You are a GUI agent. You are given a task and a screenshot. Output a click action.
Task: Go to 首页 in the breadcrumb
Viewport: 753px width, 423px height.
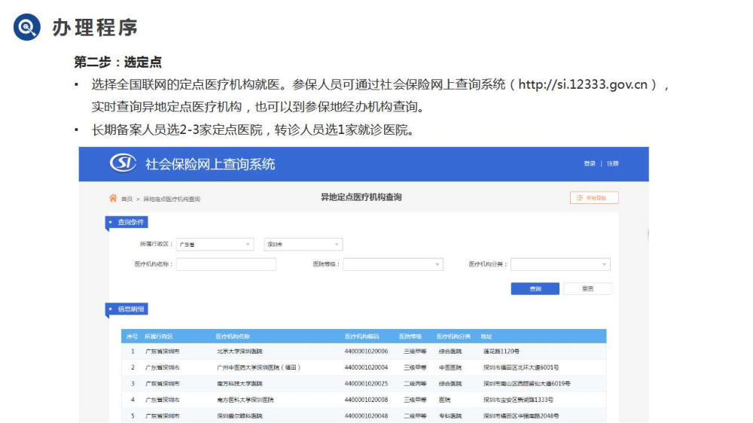127,199
